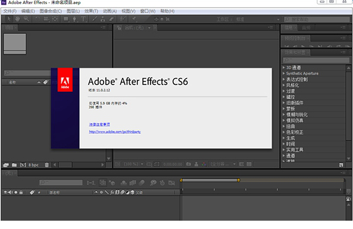Toggle the audio speaker column header
353x229 pixels.
(10, 192)
